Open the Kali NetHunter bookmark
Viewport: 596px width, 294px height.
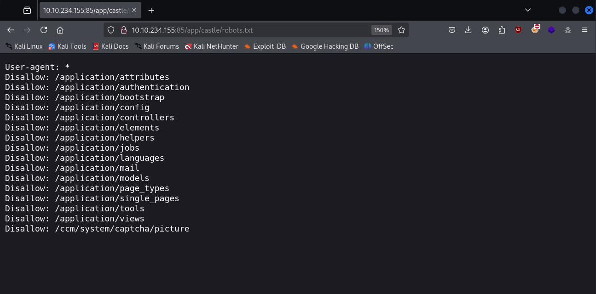(x=211, y=46)
